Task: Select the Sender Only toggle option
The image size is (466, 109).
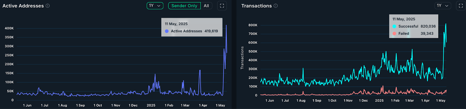Action: [184, 6]
